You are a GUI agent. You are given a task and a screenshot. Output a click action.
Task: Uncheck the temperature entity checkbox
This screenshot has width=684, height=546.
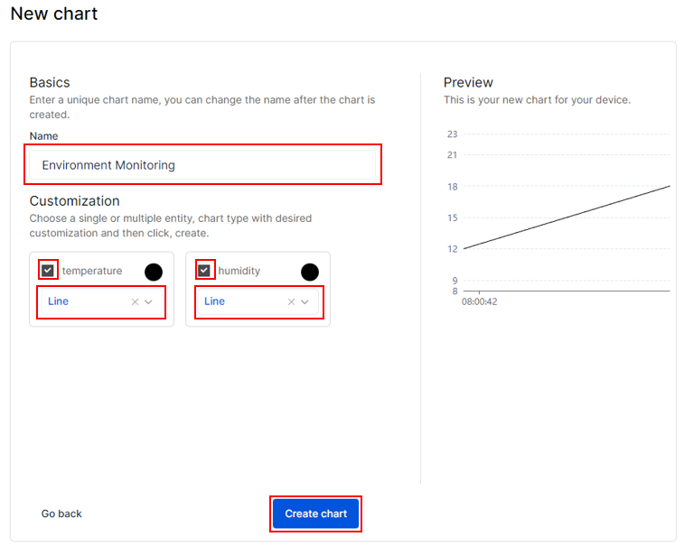(x=48, y=271)
